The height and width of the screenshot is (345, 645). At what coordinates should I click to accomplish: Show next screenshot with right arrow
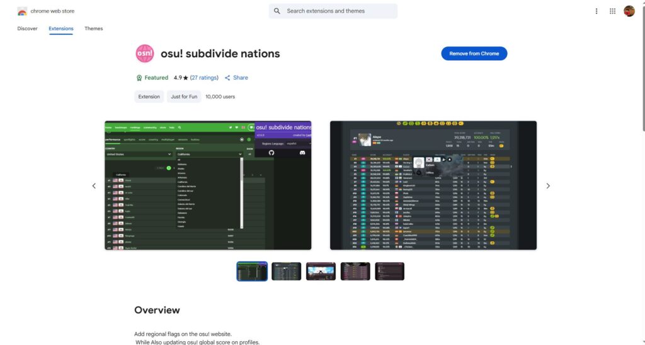pyautogui.click(x=548, y=186)
